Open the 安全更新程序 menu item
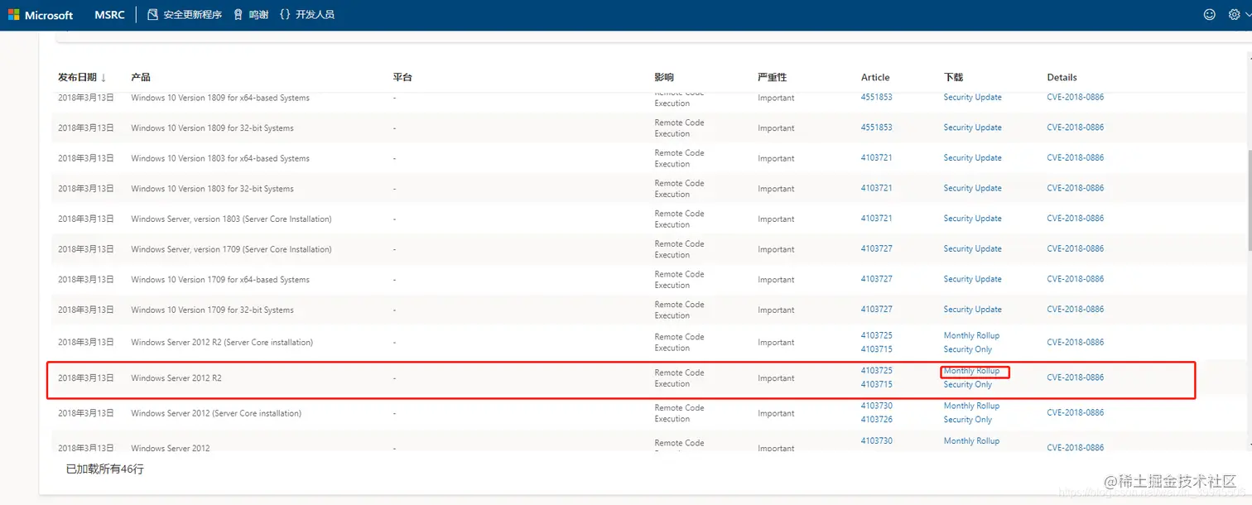Image resolution: width=1252 pixels, height=505 pixels. [185, 15]
